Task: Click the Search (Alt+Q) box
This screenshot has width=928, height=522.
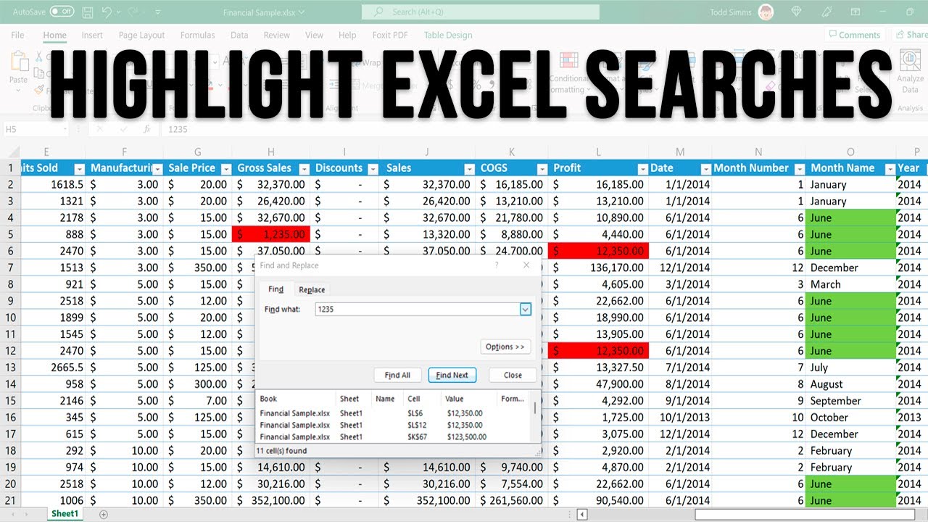Action: click(481, 12)
